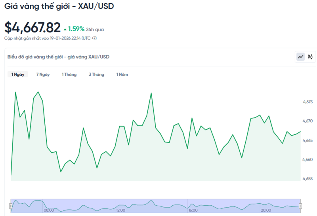
Task: Click the right handle of range navigator
Action: pos(300,206)
